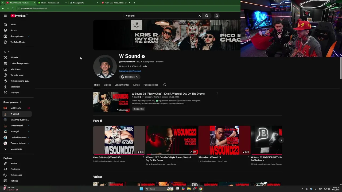This screenshot has width=342, height=192.
Task: Start voice search with the microphone
Action: point(217,16)
